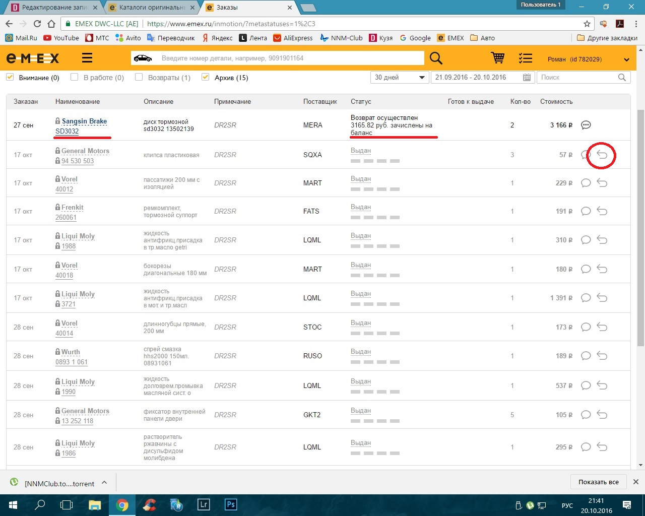Image resolution: width=645 pixels, height=516 pixels.
Task: Click the return arrow for Liqui Moly 3721
Action: [x=602, y=298]
